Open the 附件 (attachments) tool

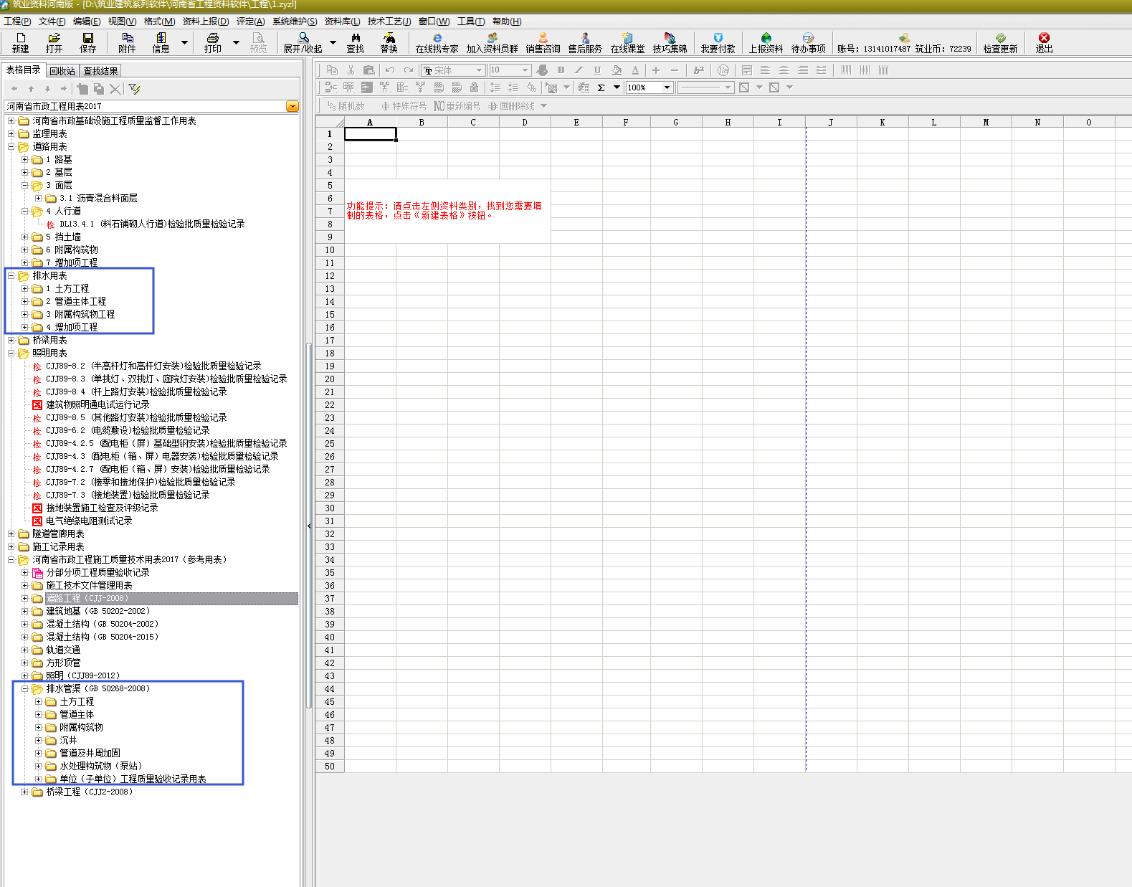click(x=127, y=42)
